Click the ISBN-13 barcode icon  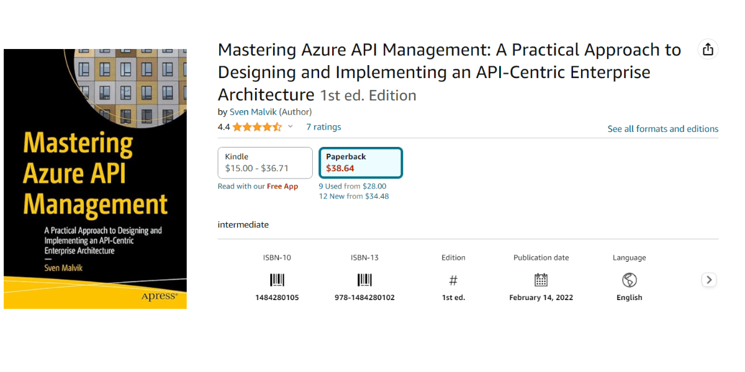point(364,280)
